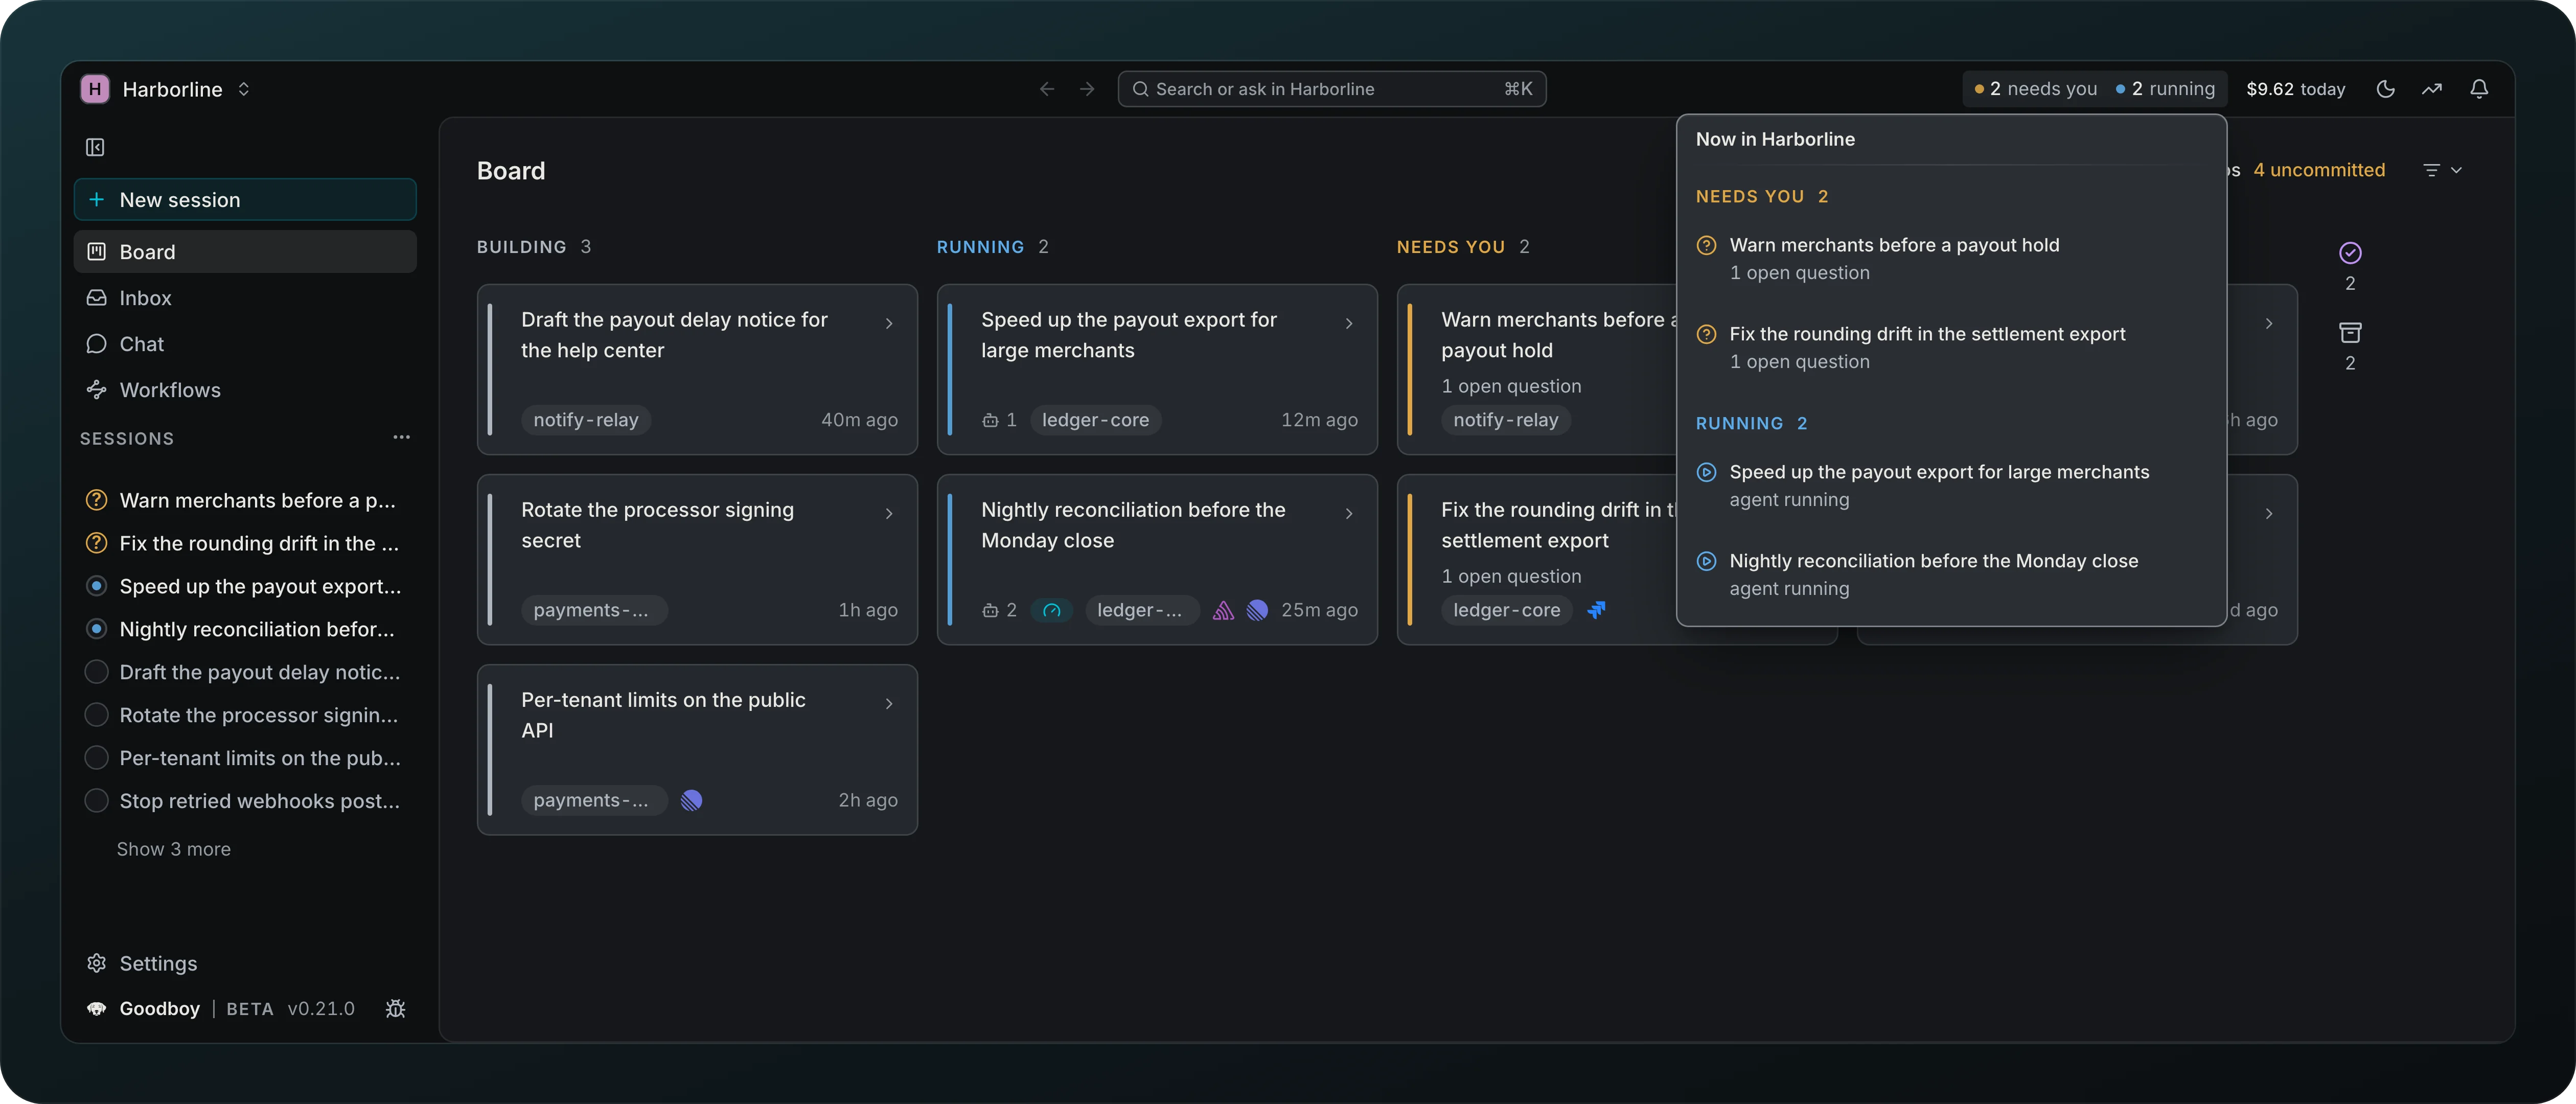Screen dimensions: 2576x1104
Task: Toggle dark mode moon icon
Action: click(x=2386, y=89)
